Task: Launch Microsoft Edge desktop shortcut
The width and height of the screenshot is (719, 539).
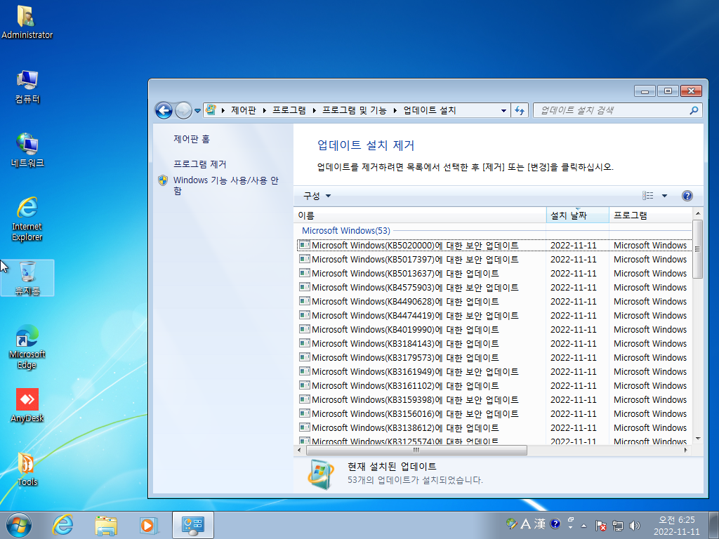Action: click(27, 347)
